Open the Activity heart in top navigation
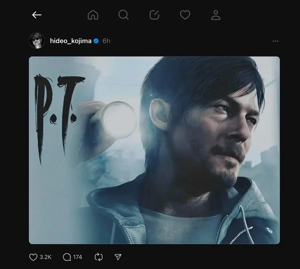The width and height of the screenshot is (300, 269). [x=185, y=15]
